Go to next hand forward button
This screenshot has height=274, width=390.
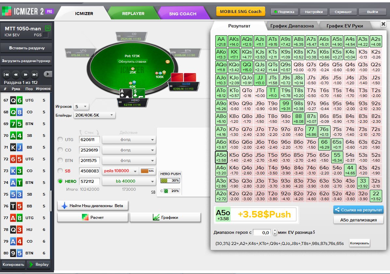pyautogui.click(x=25, y=74)
